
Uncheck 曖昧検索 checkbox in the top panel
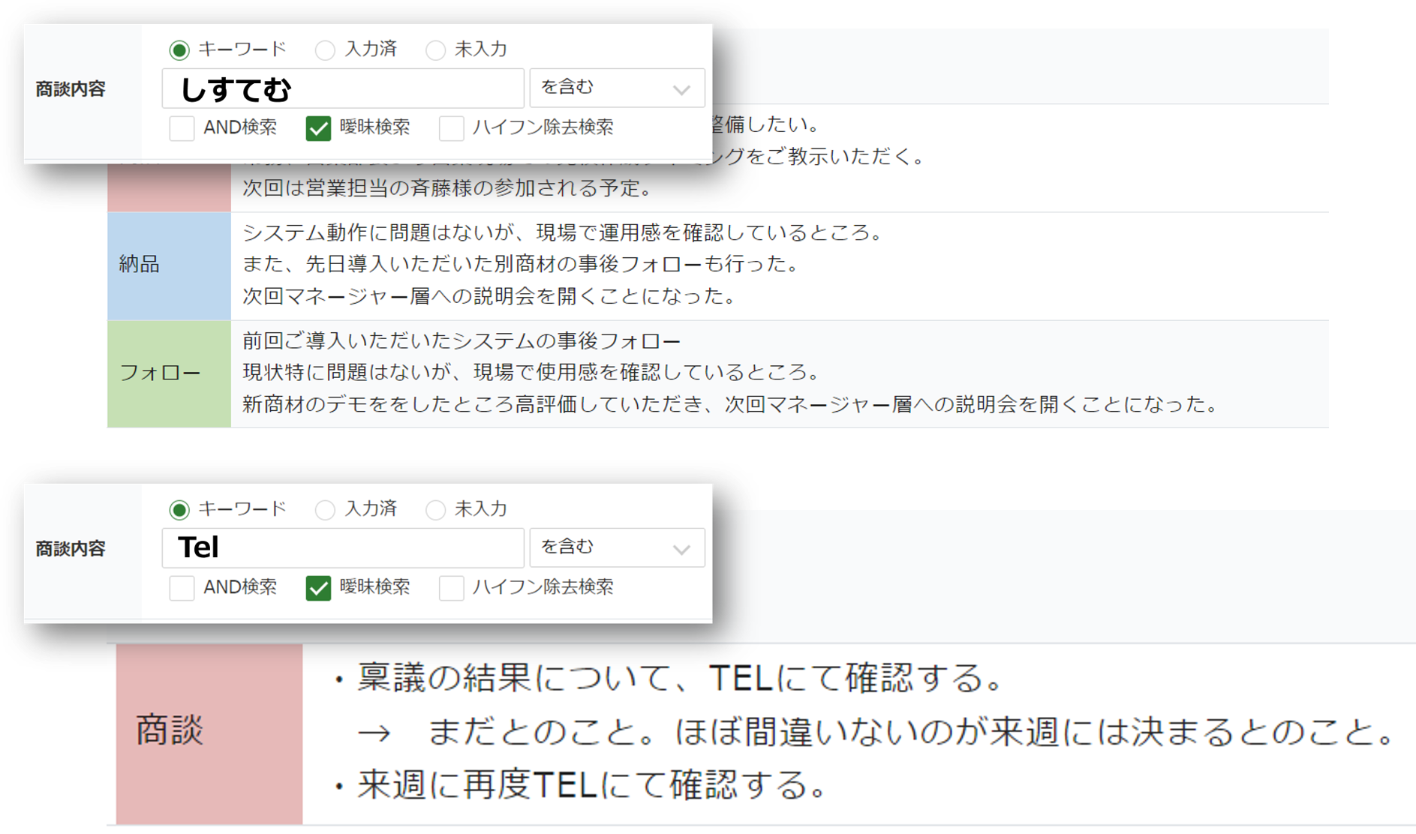point(318,128)
